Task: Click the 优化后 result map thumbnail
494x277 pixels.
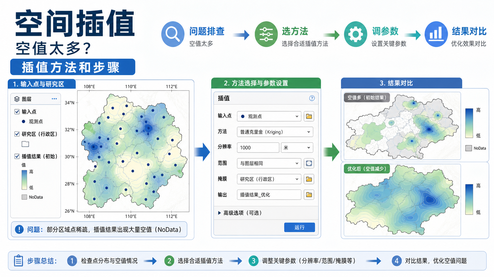Action: (402, 200)
